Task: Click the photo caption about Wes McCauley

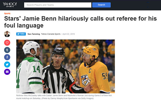Action: [x=64, y=97]
